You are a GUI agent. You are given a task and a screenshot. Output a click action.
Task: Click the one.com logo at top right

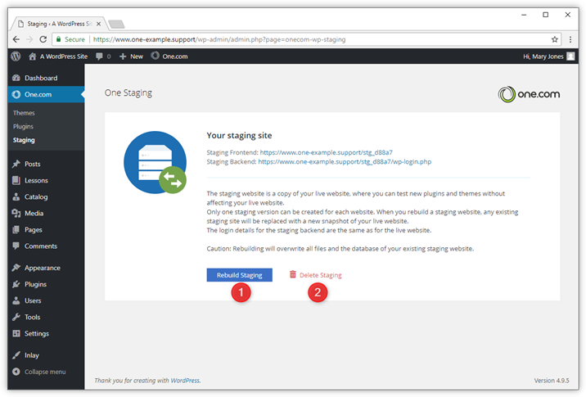(529, 94)
